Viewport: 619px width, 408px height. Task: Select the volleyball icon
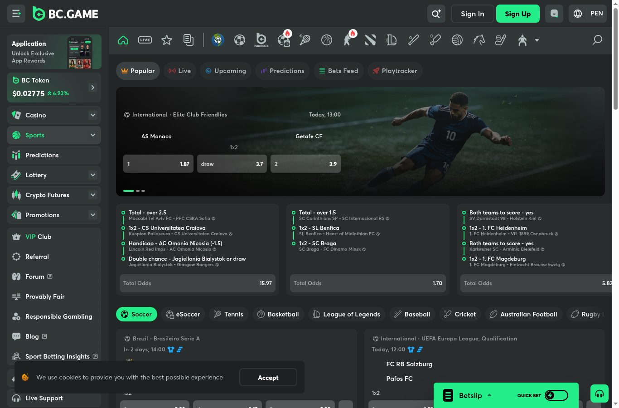[457, 40]
